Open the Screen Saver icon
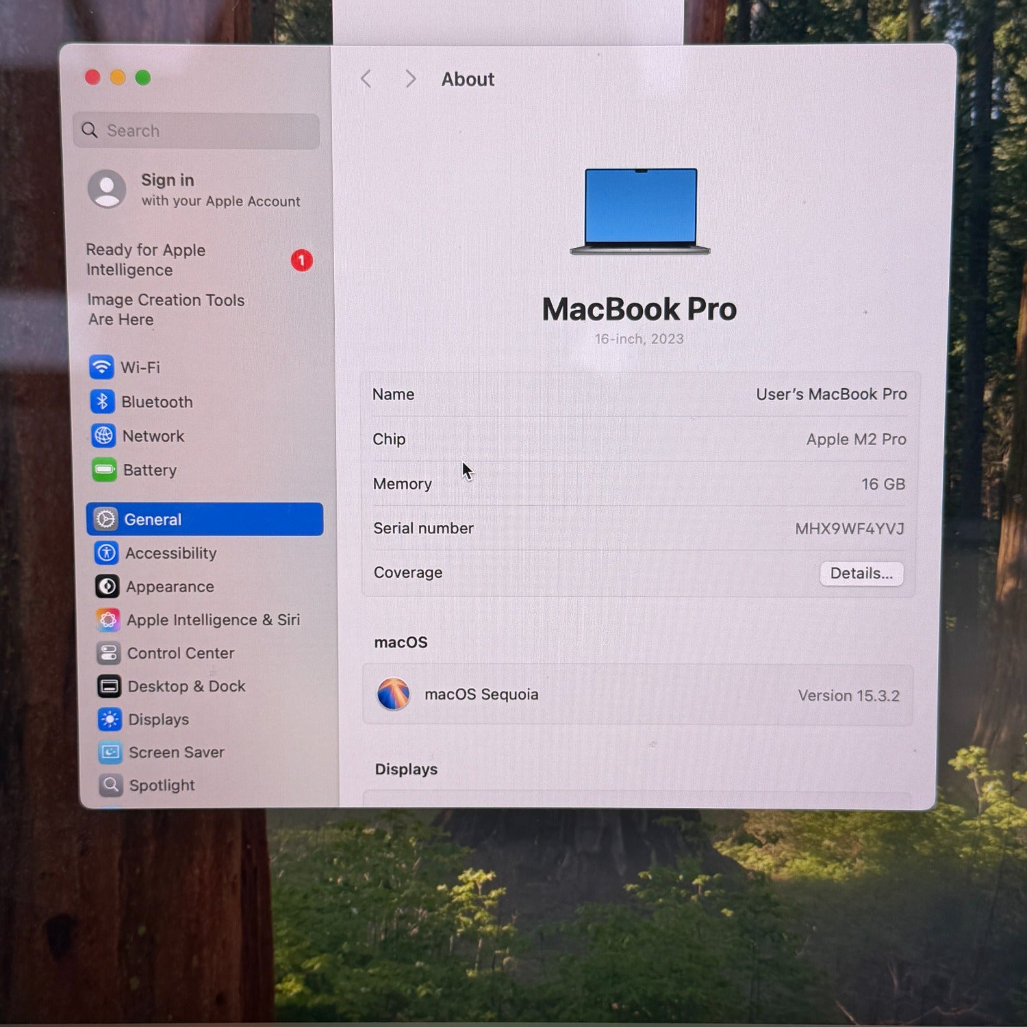 (x=110, y=752)
